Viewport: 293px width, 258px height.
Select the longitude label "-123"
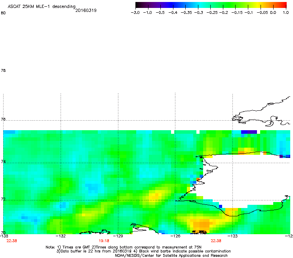point(233,236)
